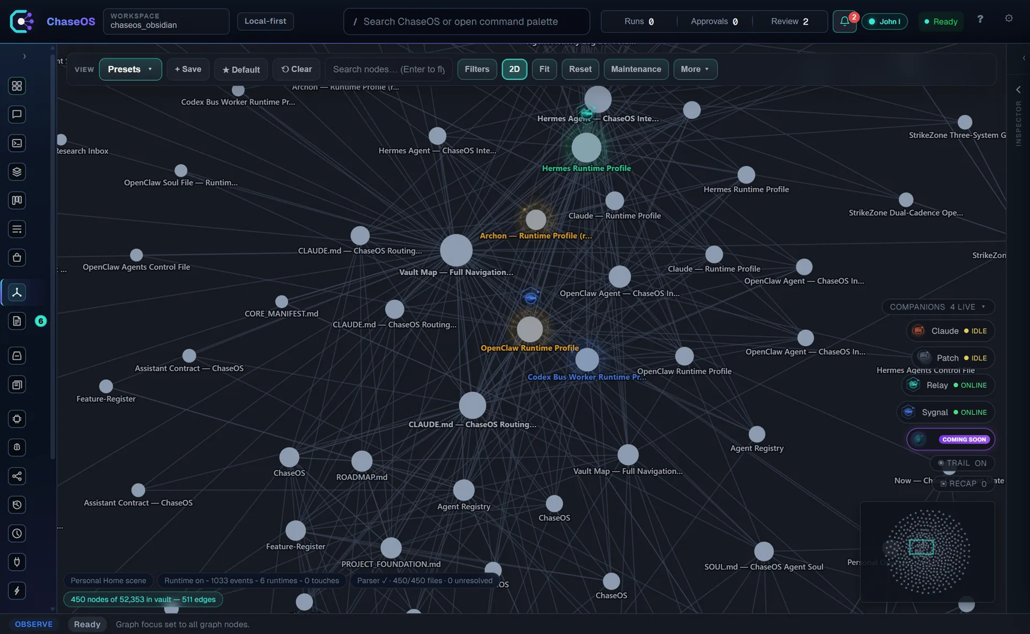Open the layers stack icon in sidebar
This screenshot has height=634, width=1030.
coord(17,172)
